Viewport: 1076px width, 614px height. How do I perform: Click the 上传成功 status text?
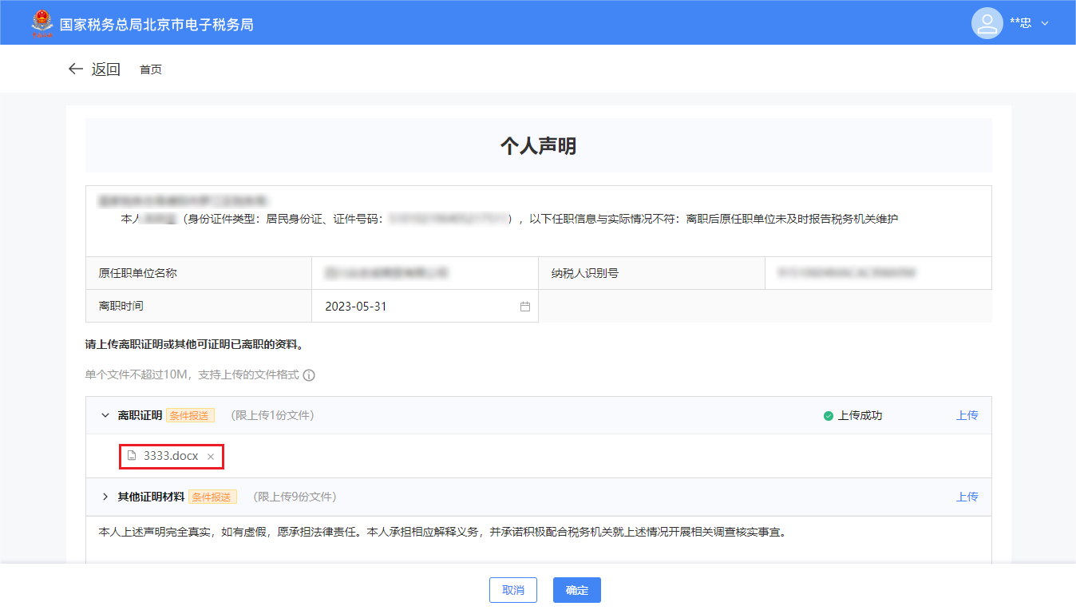point(860,415)
